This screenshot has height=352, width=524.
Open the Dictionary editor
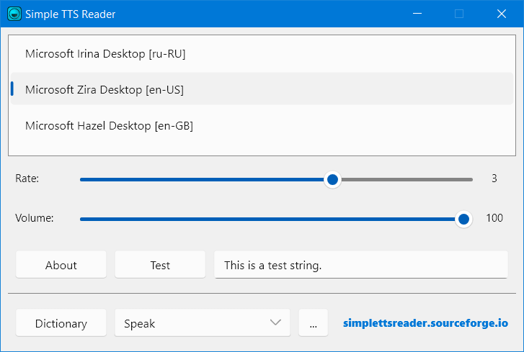[61, 323]
